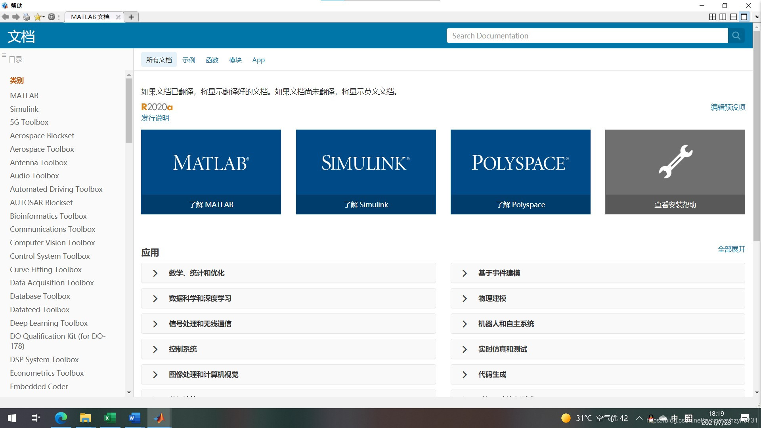Switch to top/bottom split layout icon

(734, 17)
